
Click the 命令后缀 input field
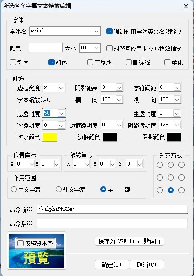(112, 223)
